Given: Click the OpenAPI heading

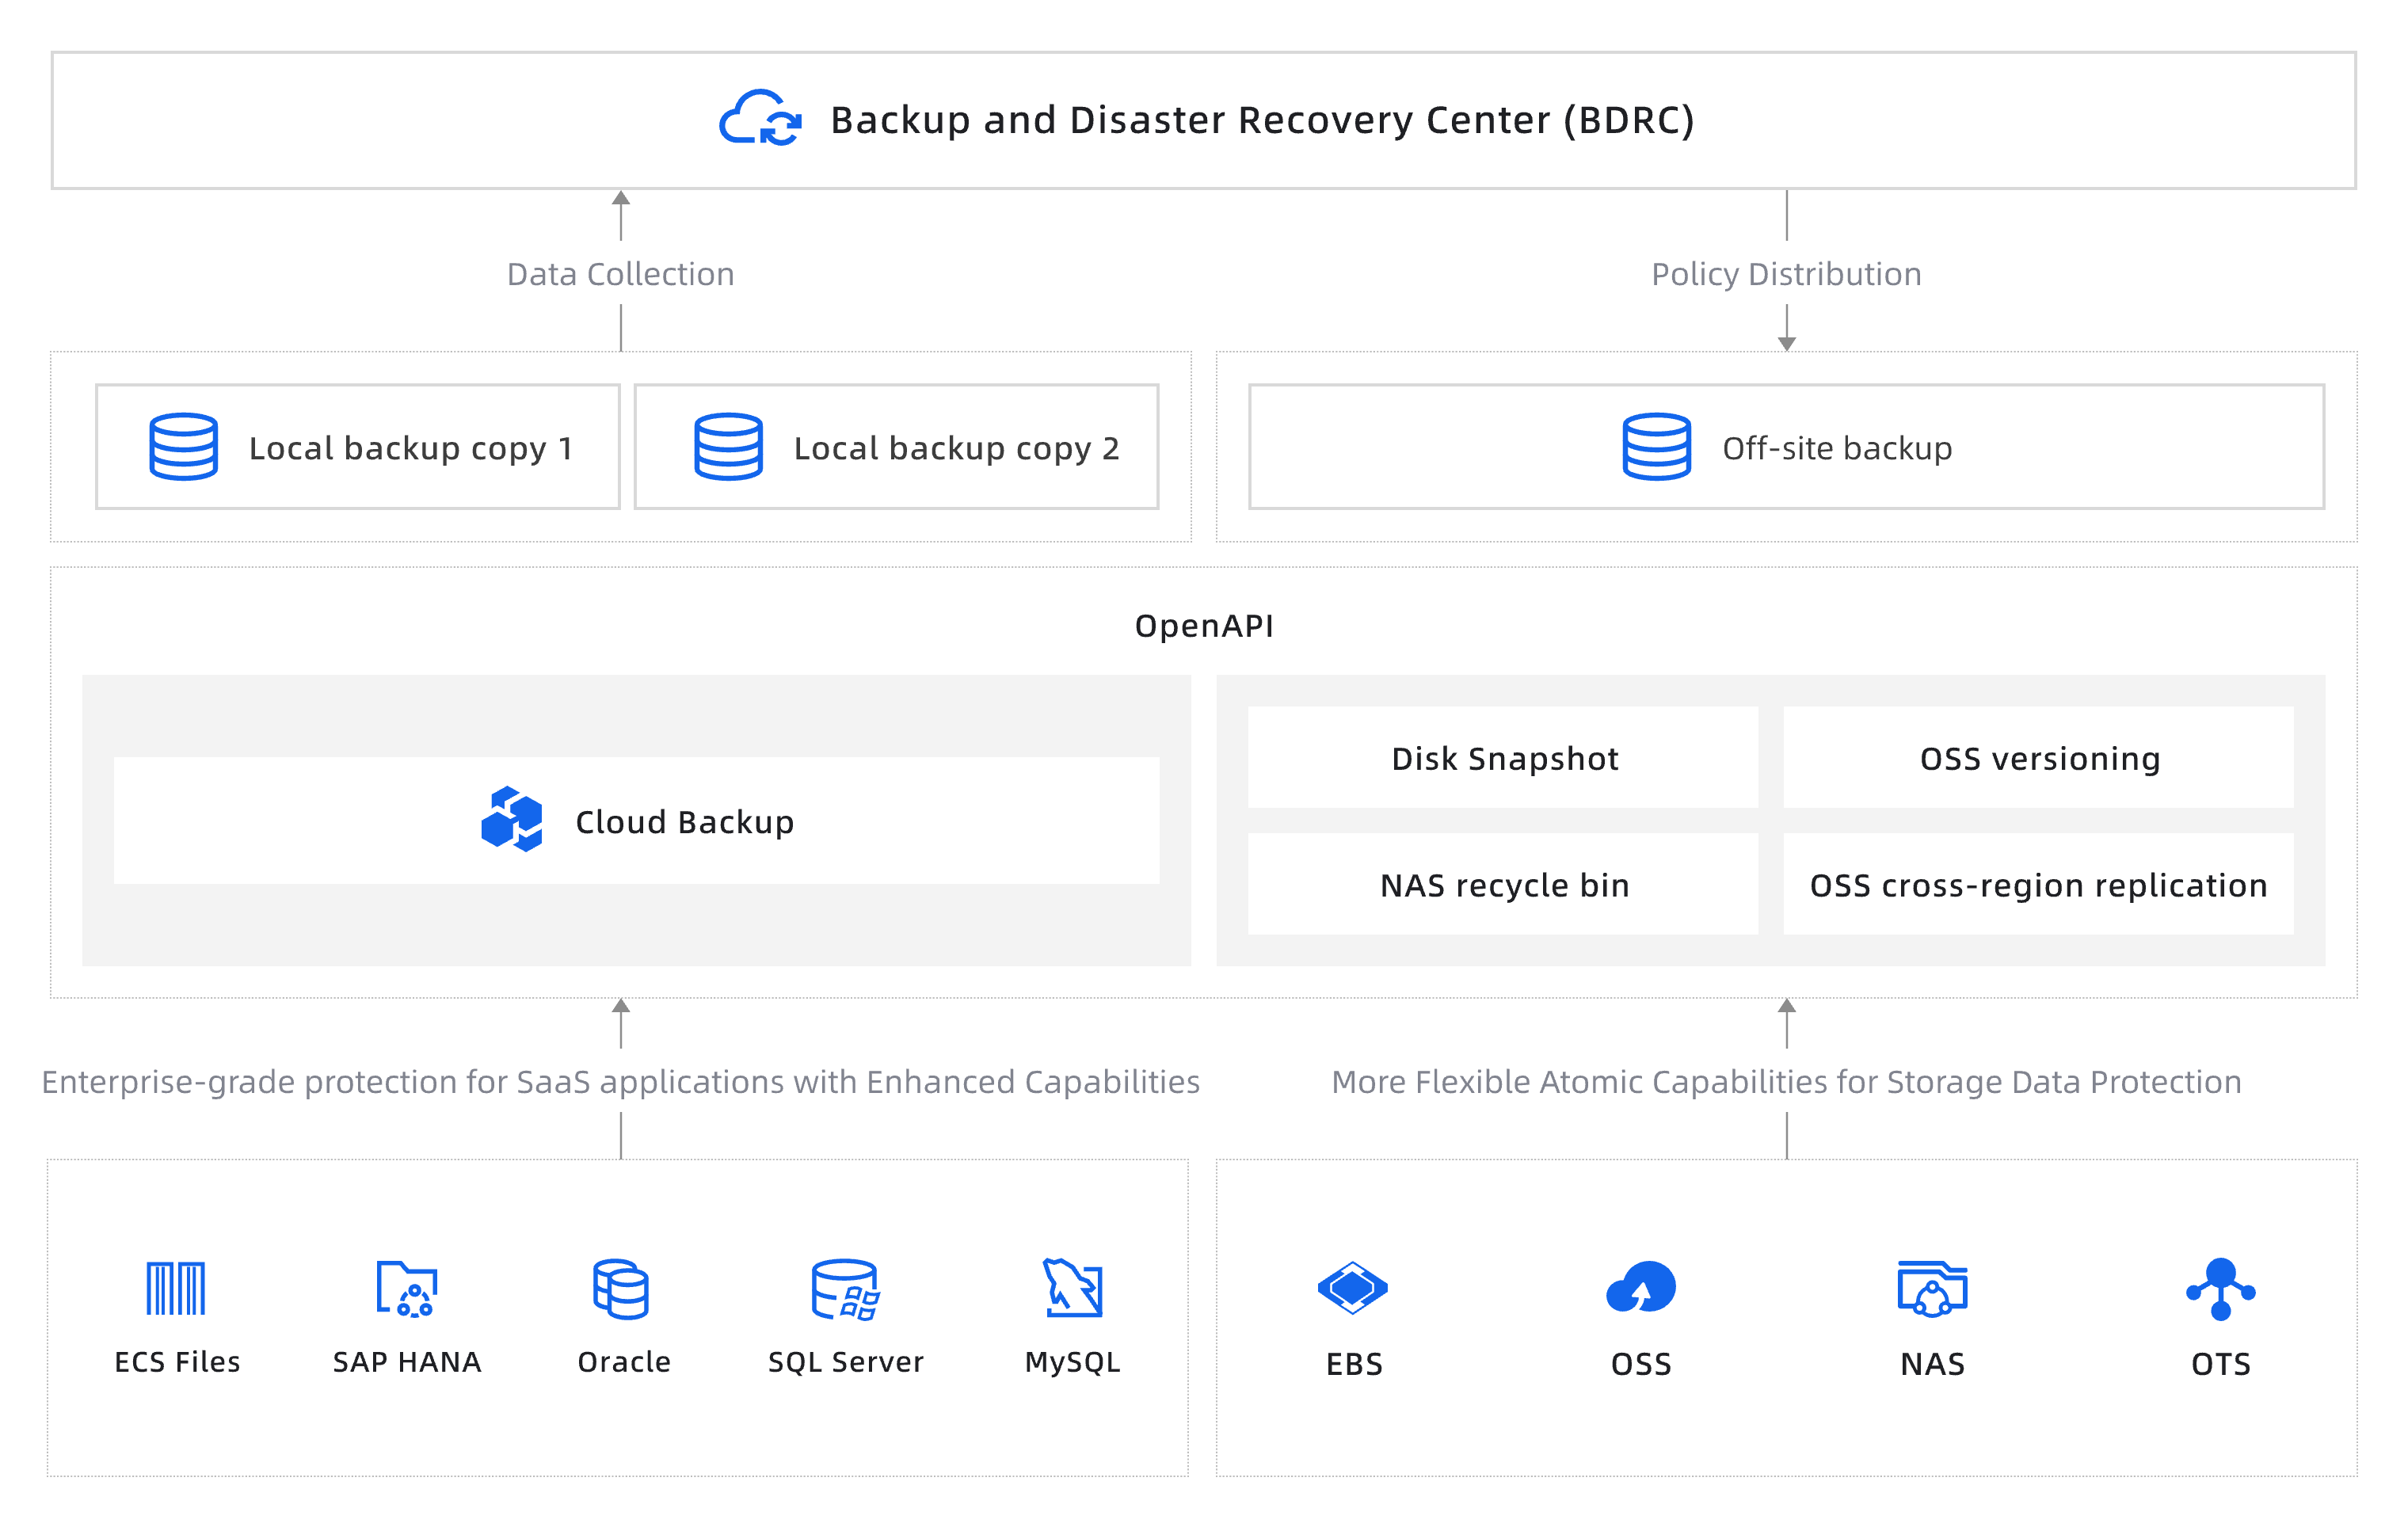Looking at the screenshot, I should pos(1204,626).
